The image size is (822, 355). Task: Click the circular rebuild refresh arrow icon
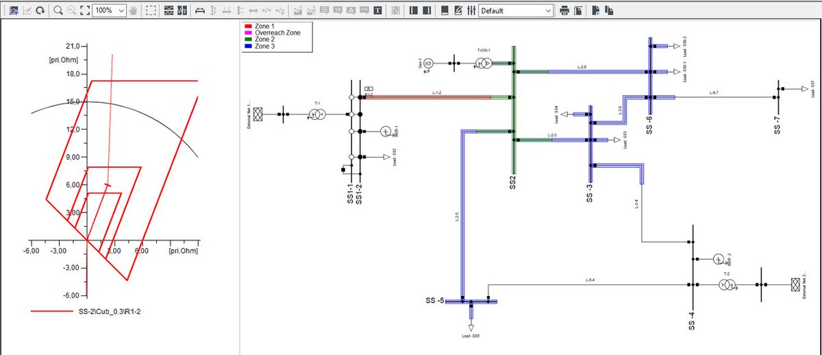[40, 10]
